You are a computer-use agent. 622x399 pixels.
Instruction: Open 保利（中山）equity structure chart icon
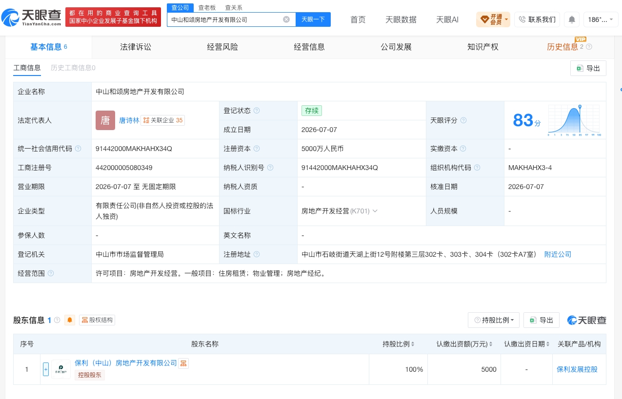[x=183, y=363]
